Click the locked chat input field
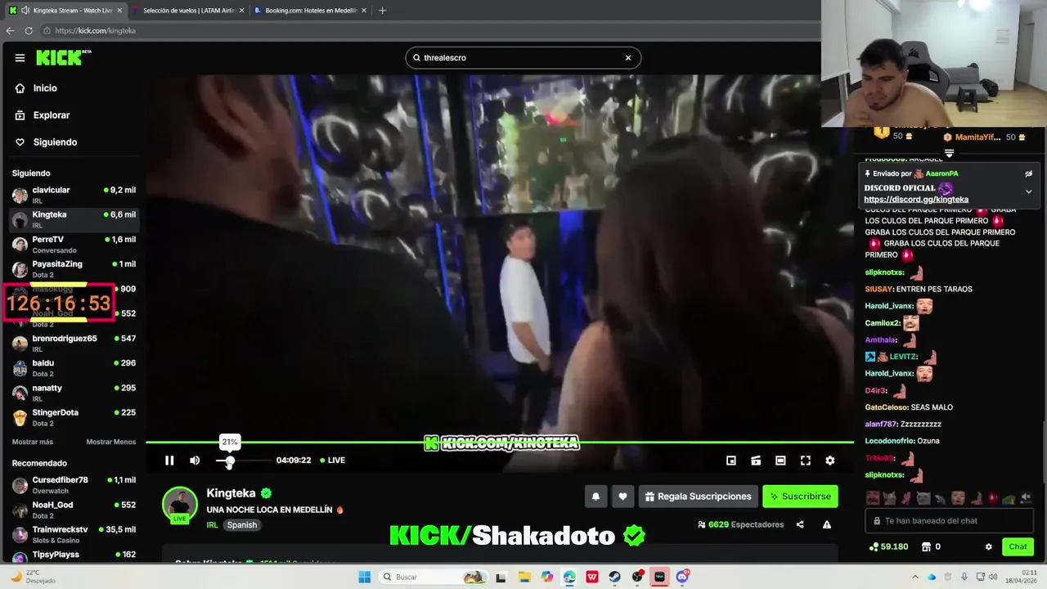Image resolution: width=1047 pixels, height=589 pixels. click(x=949, y=521)
